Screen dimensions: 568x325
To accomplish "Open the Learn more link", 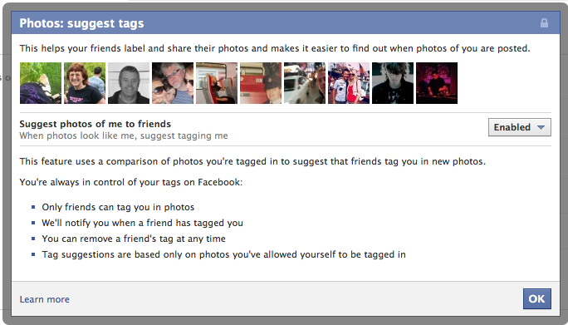I will (x=45, y=299).
